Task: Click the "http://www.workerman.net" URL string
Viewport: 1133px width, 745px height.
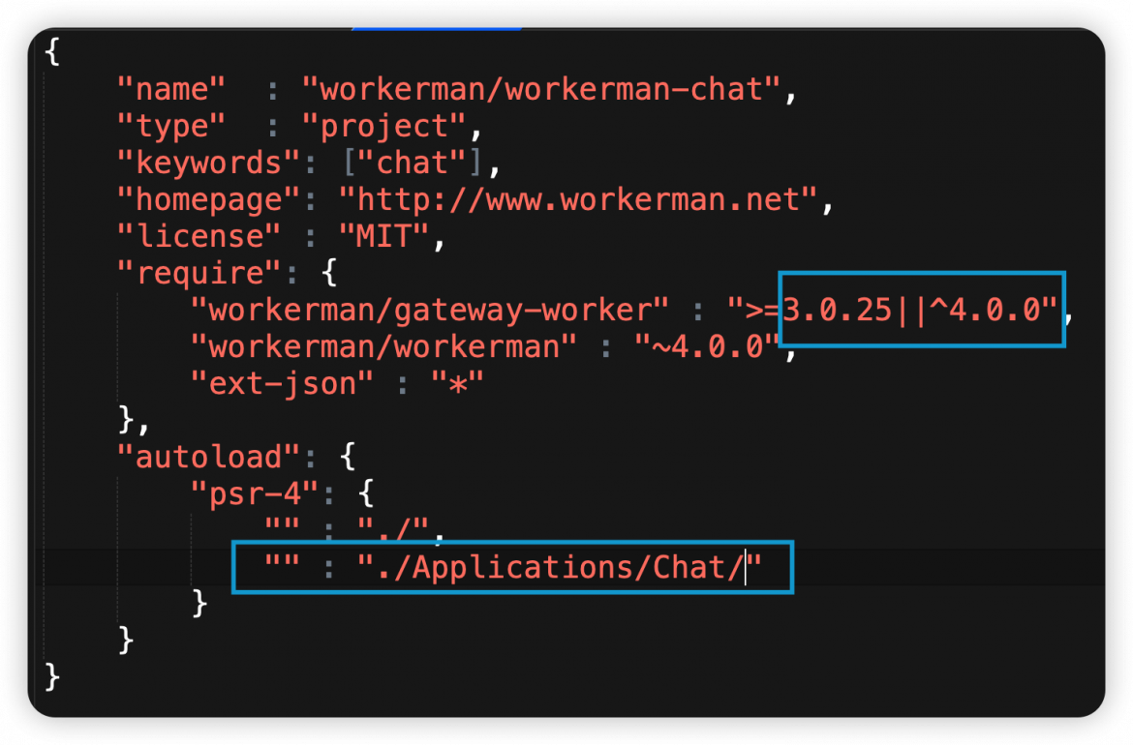Action: pyautogui.click(x=579, y=200)
